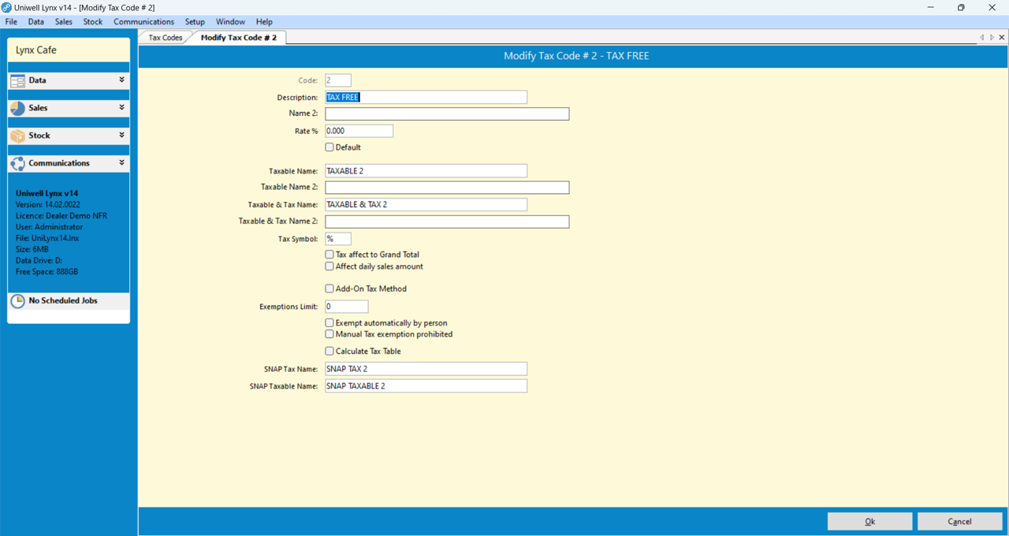
Task: Toggle Tax affect to Grand Total
Action: point(330,255)
